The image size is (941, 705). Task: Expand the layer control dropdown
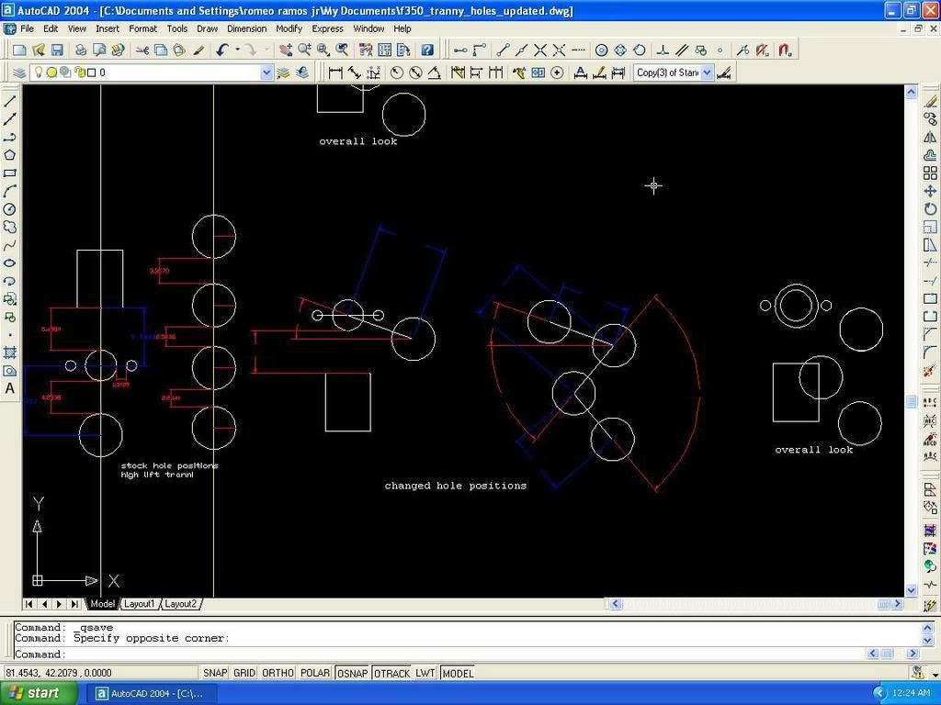click(266, 73)
